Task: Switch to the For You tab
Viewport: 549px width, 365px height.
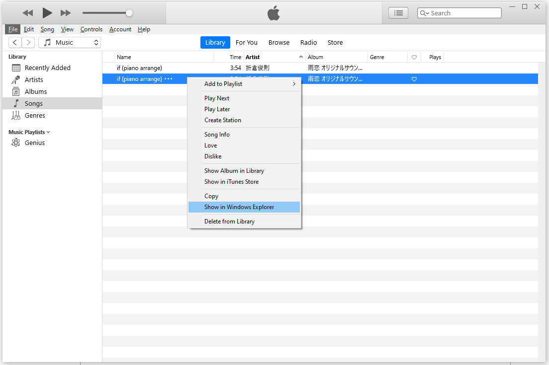Action: 247,42
